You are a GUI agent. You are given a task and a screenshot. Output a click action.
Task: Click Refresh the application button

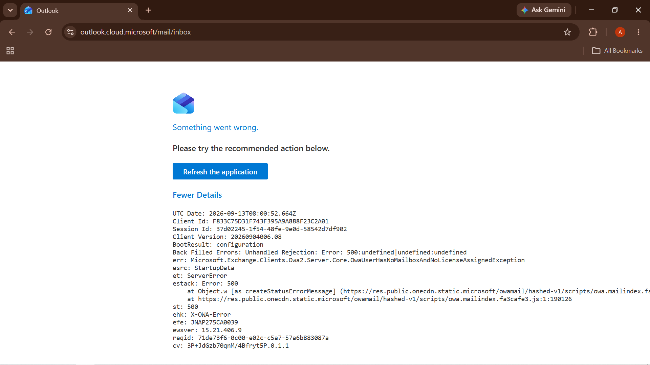pos(220,171)
